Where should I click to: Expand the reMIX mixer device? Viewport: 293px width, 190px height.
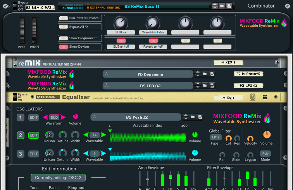tap(9, 62)
